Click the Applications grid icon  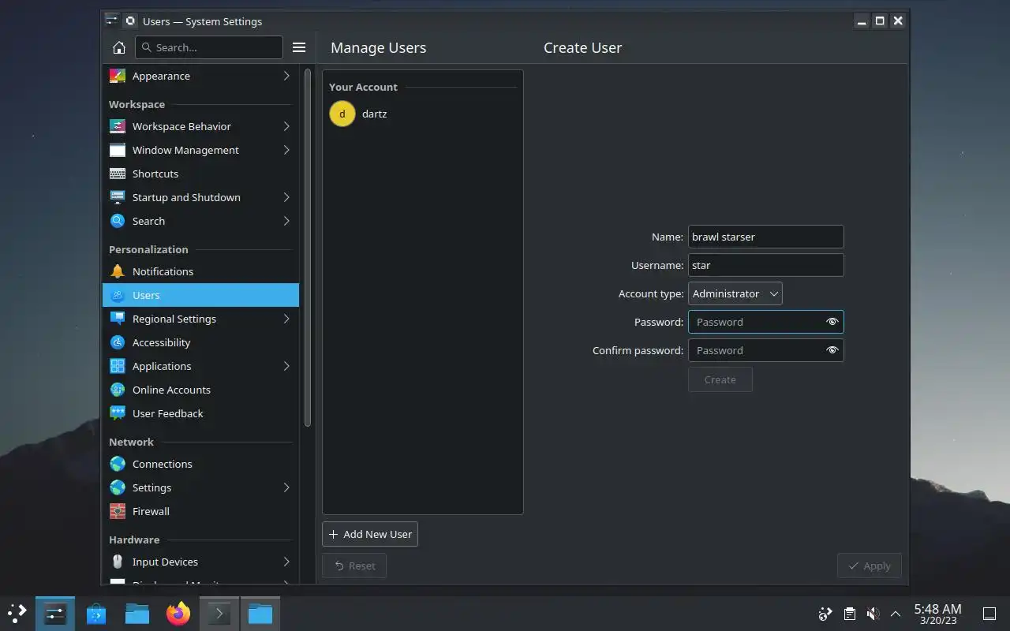(x=118, y=366)
